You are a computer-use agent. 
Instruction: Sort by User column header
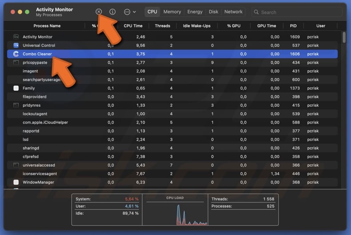click(x=320, y=26)
